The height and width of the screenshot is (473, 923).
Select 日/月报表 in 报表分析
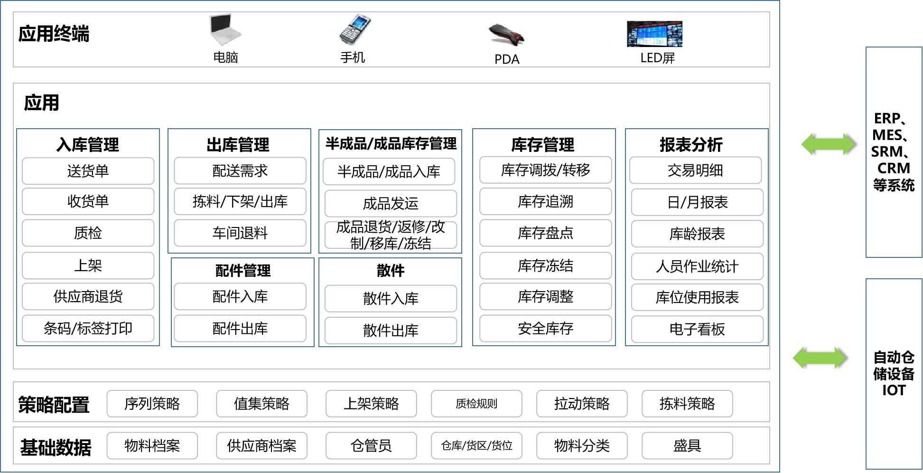(697, 202)
